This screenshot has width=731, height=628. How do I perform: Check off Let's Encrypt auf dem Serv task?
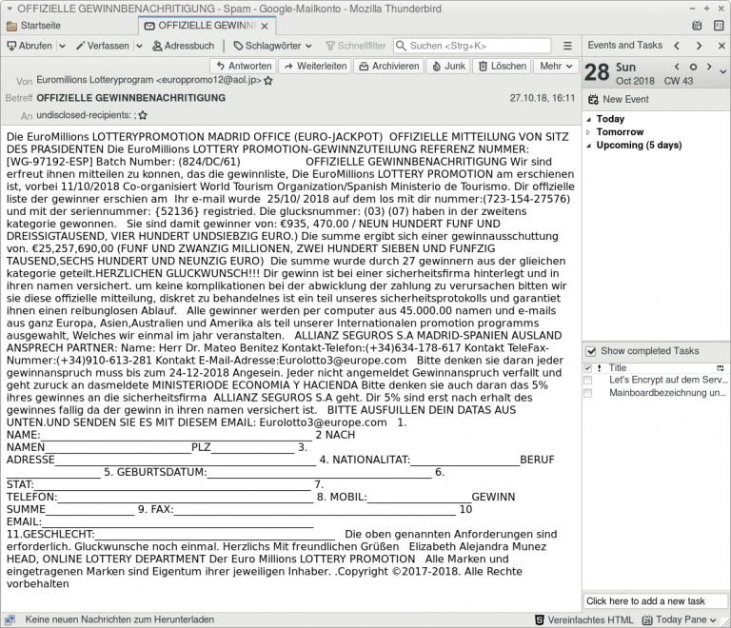pos(588,381)
